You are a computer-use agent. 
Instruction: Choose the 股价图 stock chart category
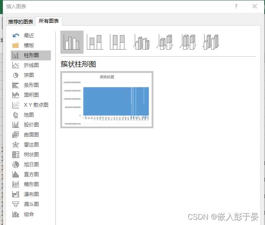click(x=31, y=125)
